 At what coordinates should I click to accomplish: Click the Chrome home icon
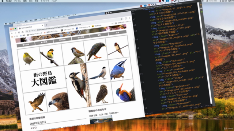23,32
